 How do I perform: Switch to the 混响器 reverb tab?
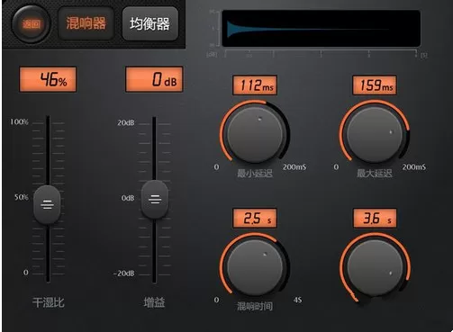pyautogui.click(x=86, y=23)
